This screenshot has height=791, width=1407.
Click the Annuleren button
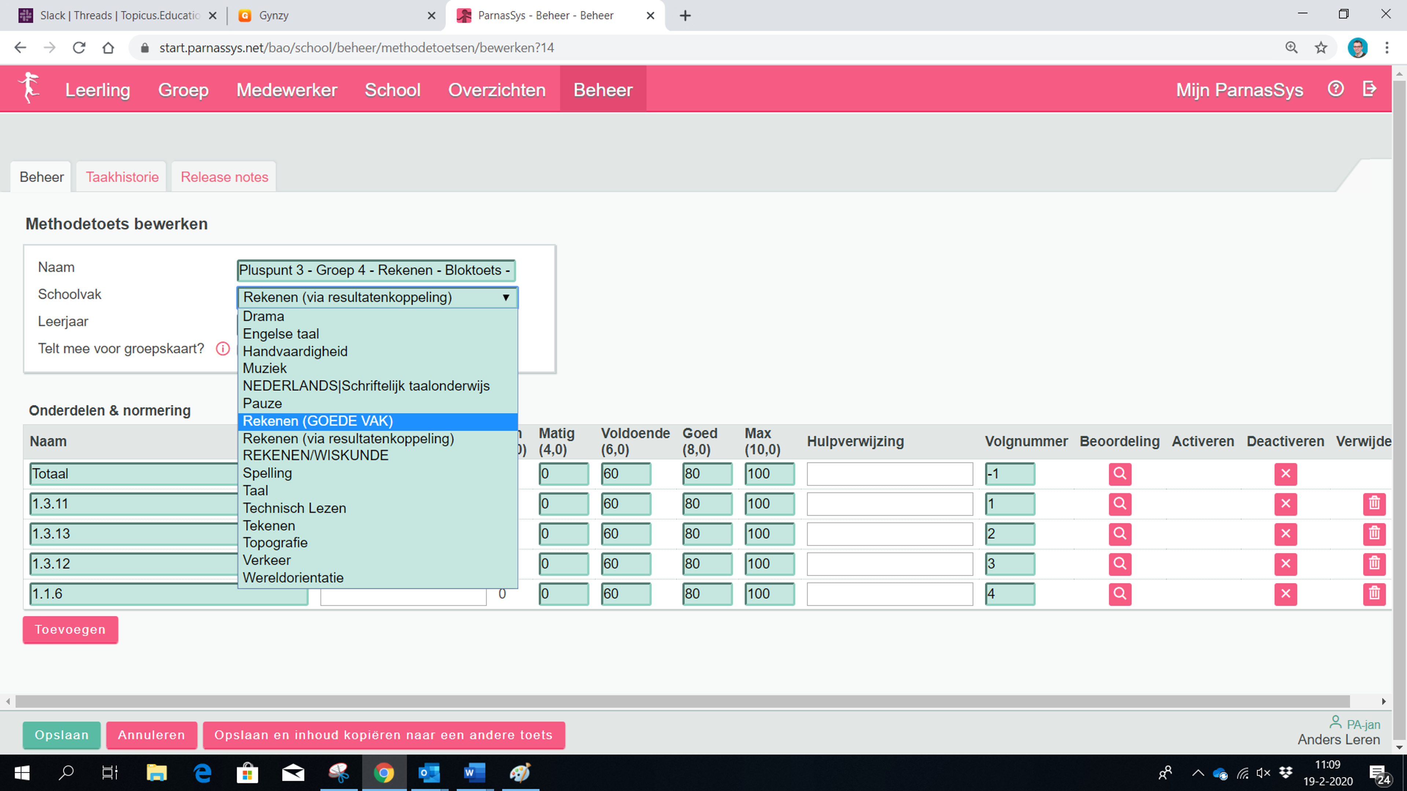coord(151,735)
